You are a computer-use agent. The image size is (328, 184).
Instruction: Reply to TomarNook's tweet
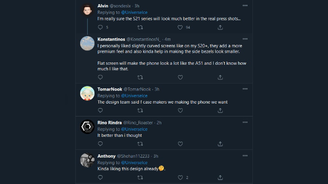pos(101,110)
